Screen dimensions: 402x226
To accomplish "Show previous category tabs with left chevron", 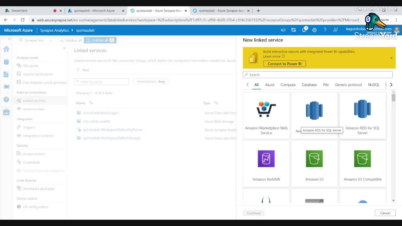I will click(247, 85).
